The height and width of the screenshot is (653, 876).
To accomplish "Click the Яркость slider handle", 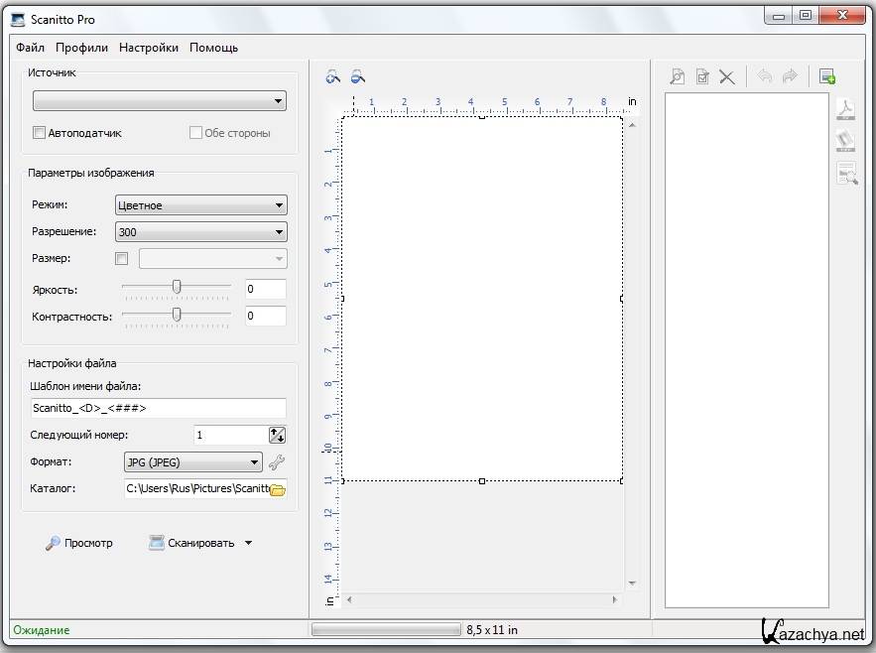I will [177, 287].
